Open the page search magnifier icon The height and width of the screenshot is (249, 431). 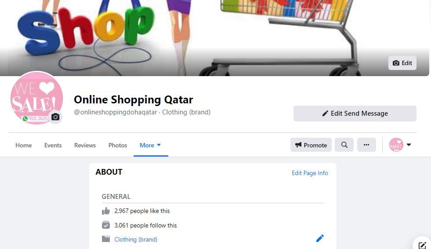pyautogui.click(x=344, y=145)
